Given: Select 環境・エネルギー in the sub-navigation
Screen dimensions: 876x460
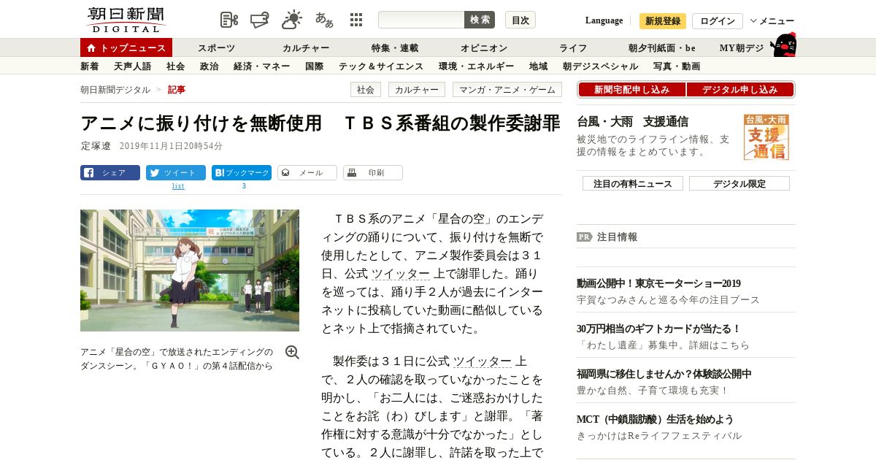Looking at the screenshot, I should pos(476,66).
